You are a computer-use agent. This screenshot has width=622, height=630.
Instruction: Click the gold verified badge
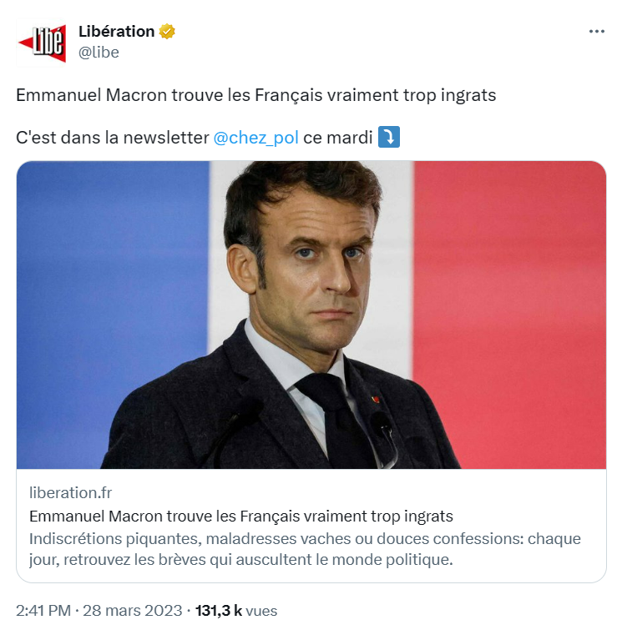coord(167,32)
